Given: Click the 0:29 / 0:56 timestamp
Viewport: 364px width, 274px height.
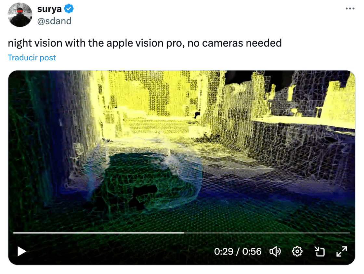Looking at the screenshot, I should pos(238,252).
